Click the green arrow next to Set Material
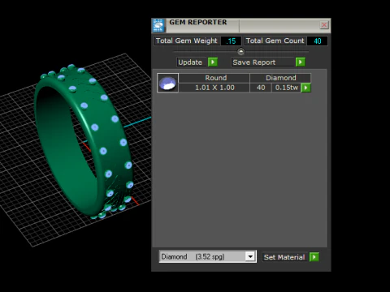The image size is (390, 292). 314,257
